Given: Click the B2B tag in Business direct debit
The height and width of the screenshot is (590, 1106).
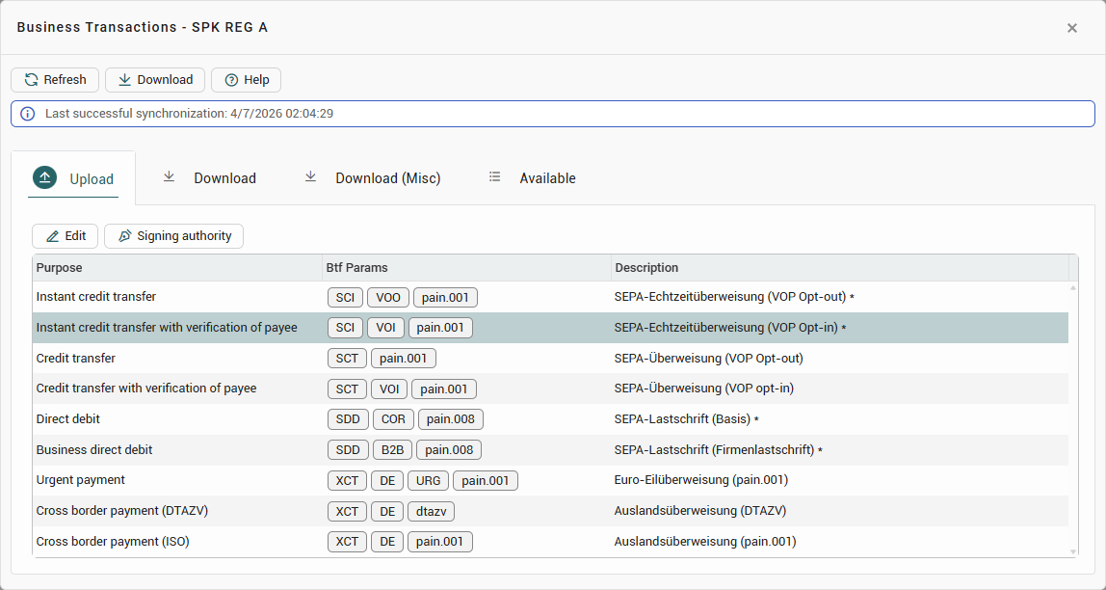Looking at the screenshot, I should tap(392, 450).
